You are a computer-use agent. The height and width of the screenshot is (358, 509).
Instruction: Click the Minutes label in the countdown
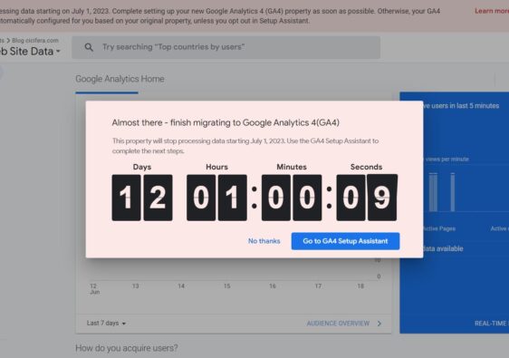pyautogui.click(x=292, y=167)
